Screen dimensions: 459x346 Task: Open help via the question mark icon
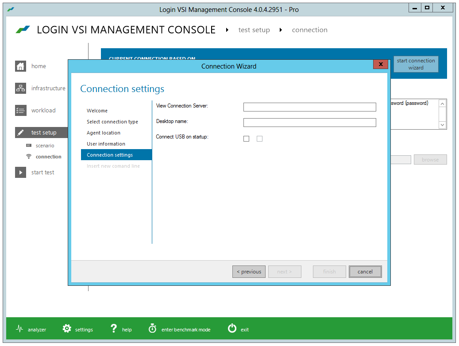point(114,329)
